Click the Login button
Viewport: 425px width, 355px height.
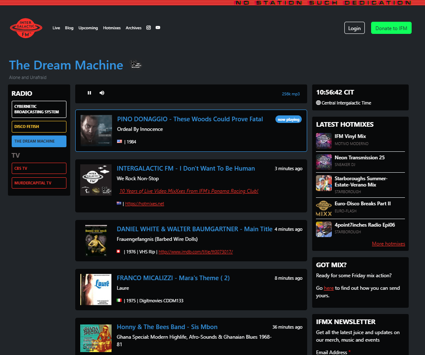pyautogui.click(x=354, y=28)
